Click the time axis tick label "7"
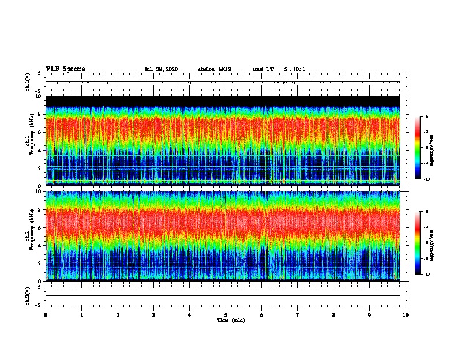This screenshot has height=353, width=457. coord(298,315)
